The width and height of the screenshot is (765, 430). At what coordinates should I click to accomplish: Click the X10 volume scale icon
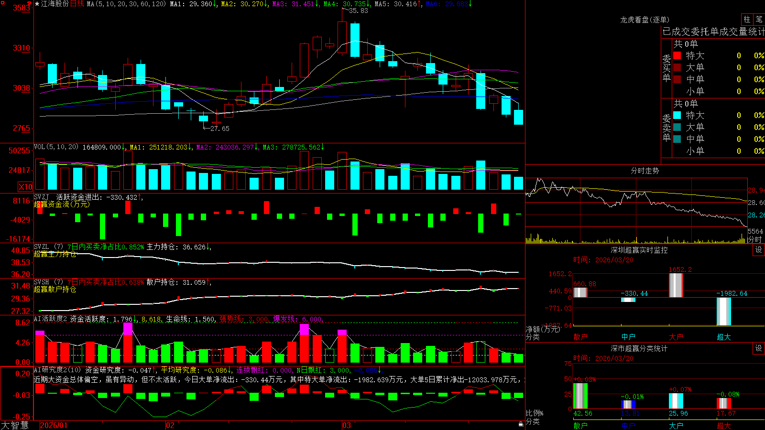25,187
